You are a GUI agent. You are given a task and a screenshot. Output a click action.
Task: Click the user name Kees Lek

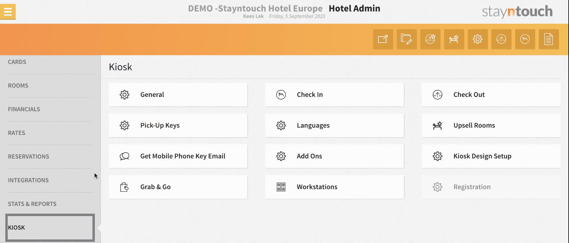[x=253, y=16]
